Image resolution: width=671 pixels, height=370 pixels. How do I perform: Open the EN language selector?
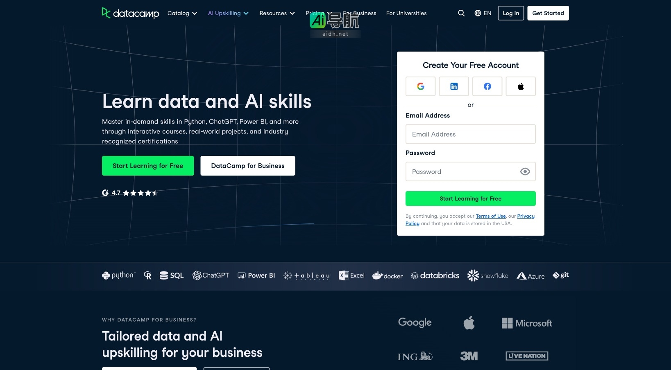click(483, 13)
